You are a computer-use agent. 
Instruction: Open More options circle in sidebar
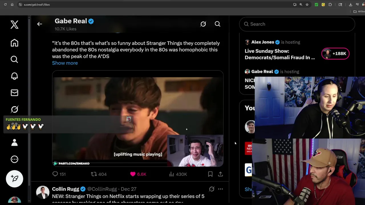coord(15,159)
